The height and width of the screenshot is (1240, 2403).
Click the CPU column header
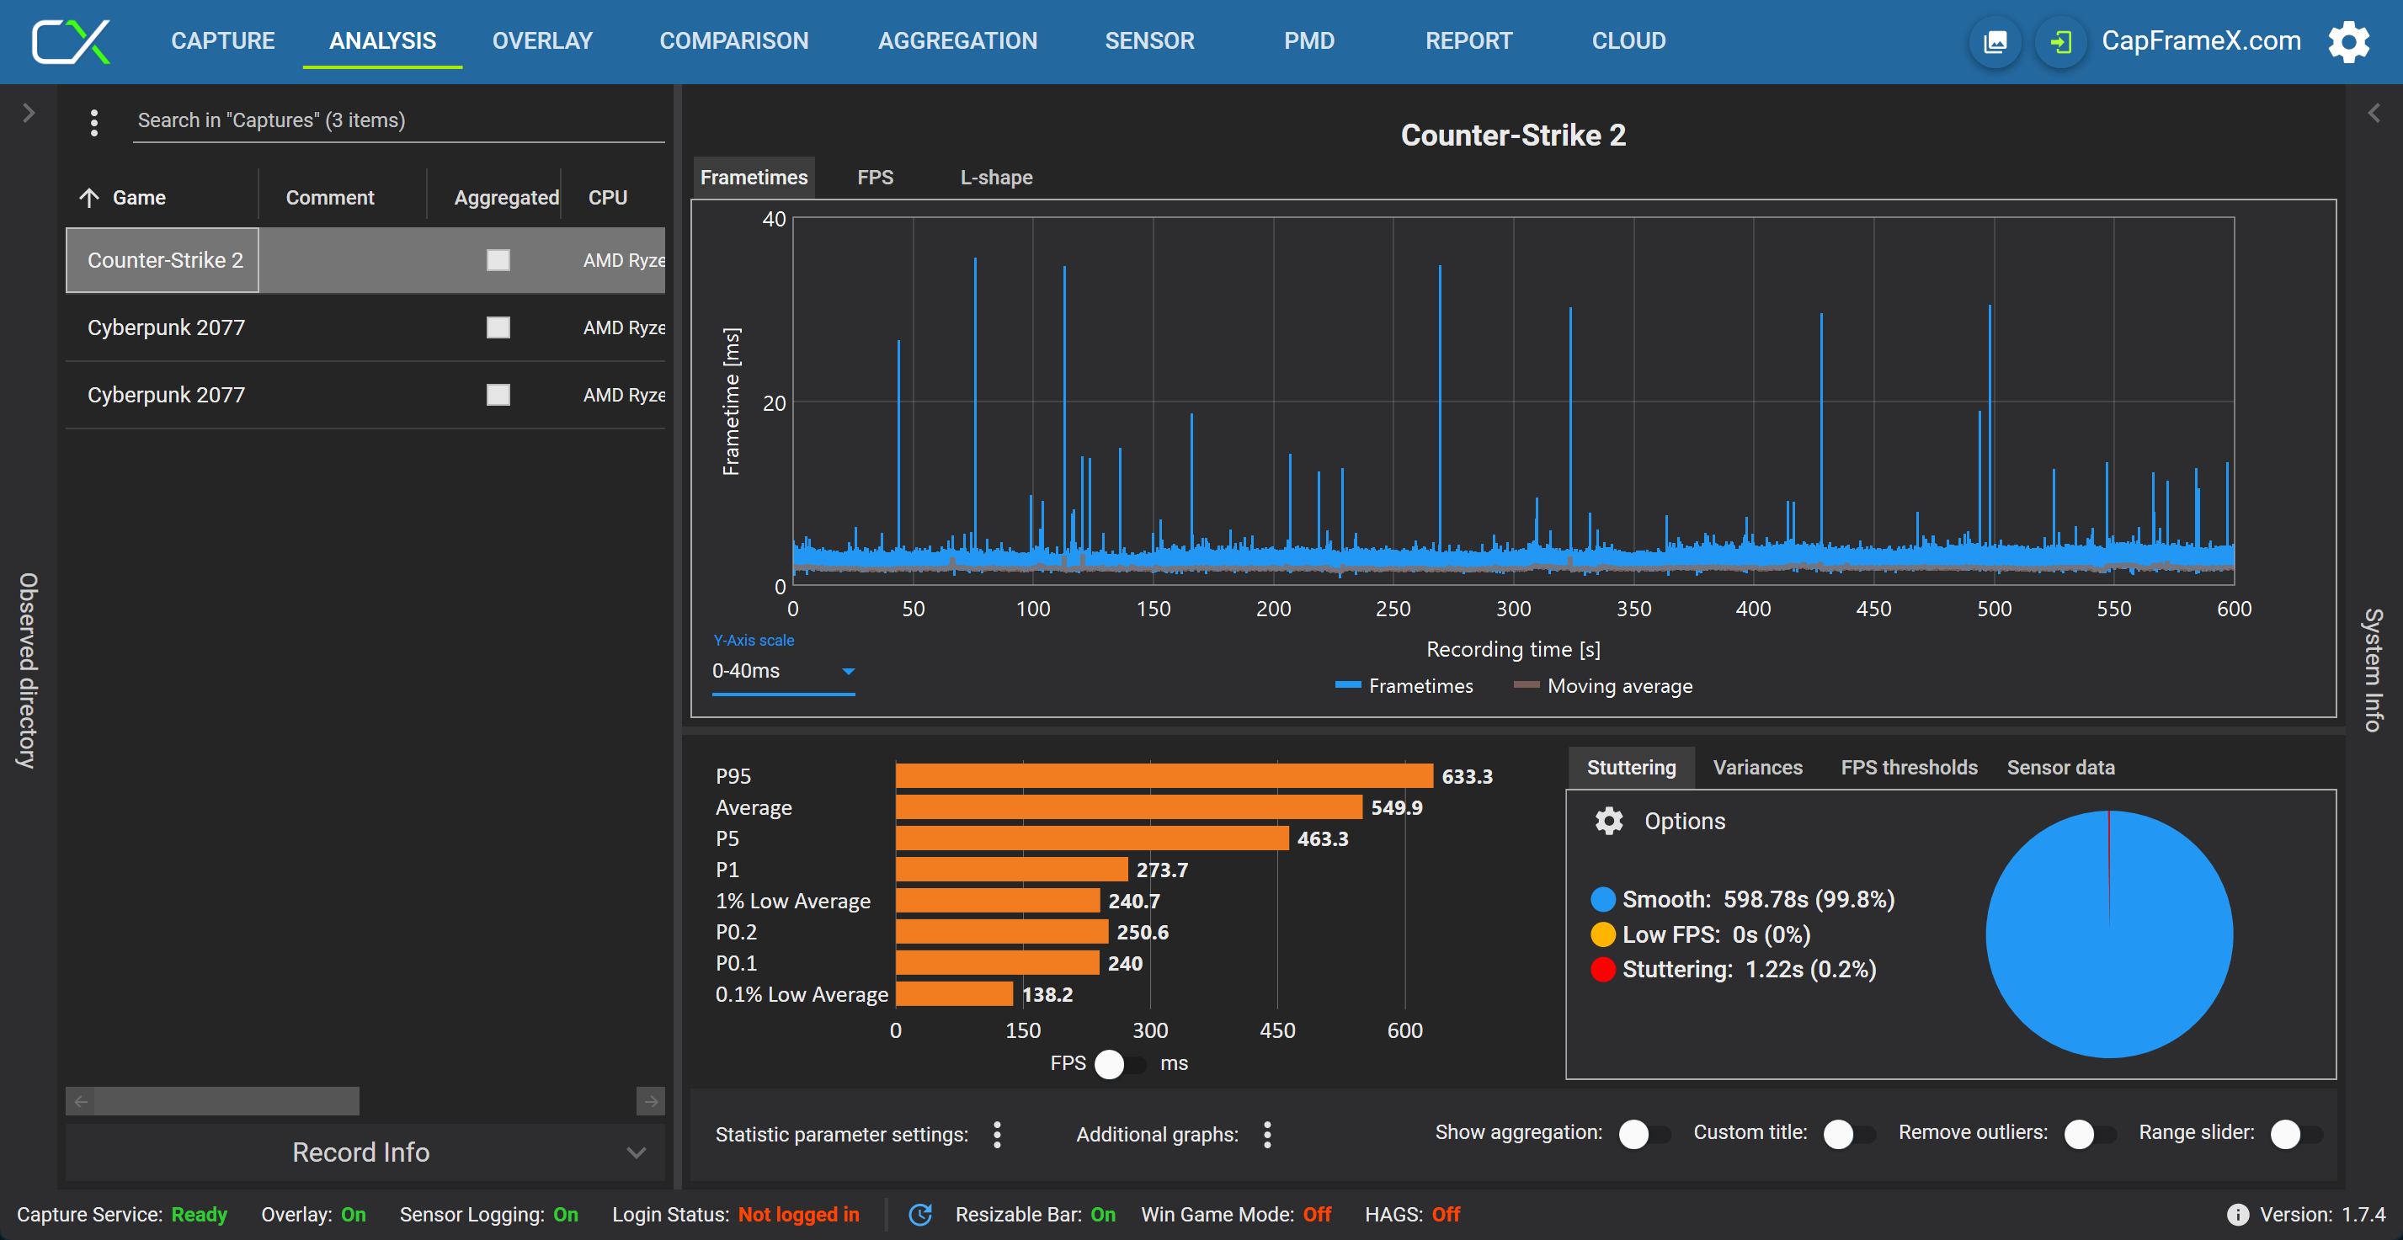(607, 198)
